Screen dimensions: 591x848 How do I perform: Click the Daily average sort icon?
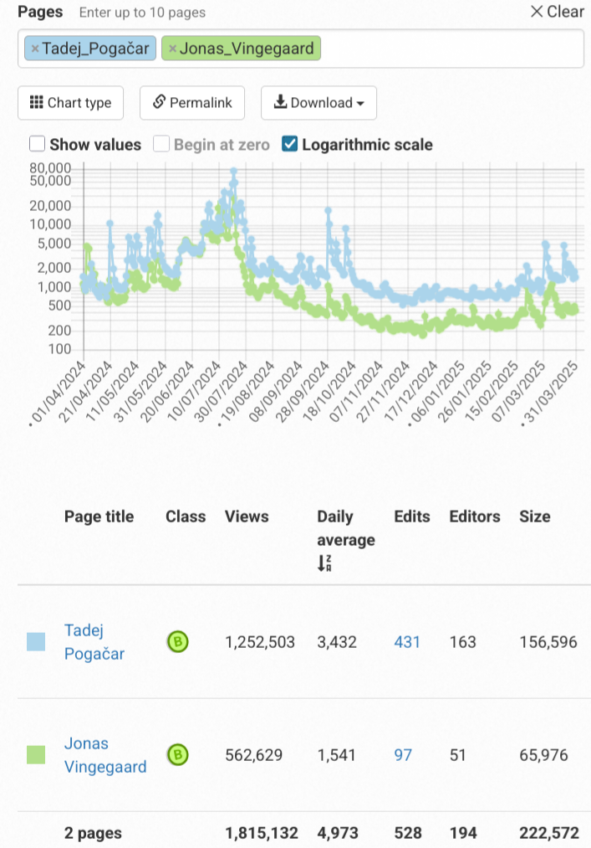click(324, 563)
